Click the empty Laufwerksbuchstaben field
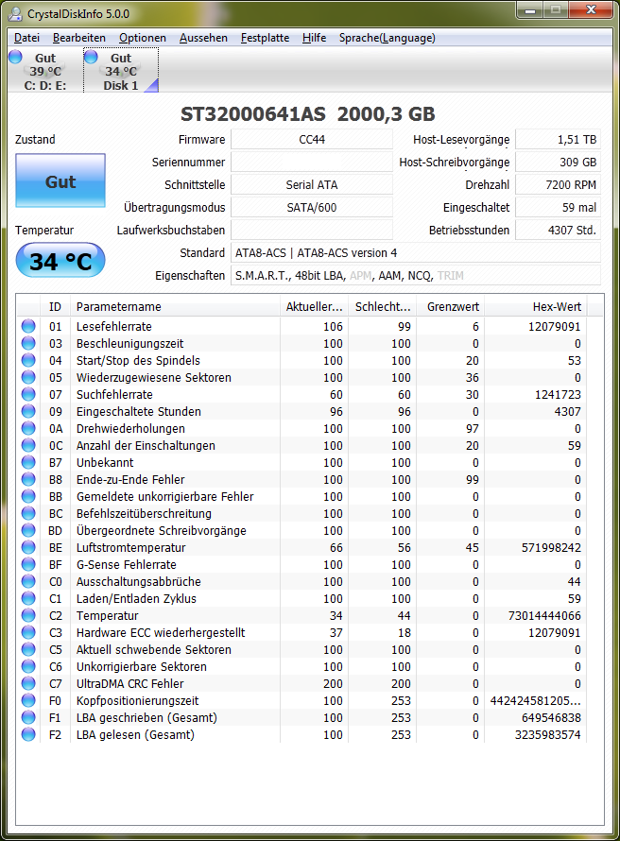Screen dimensions: 620x841 [312, 230]
